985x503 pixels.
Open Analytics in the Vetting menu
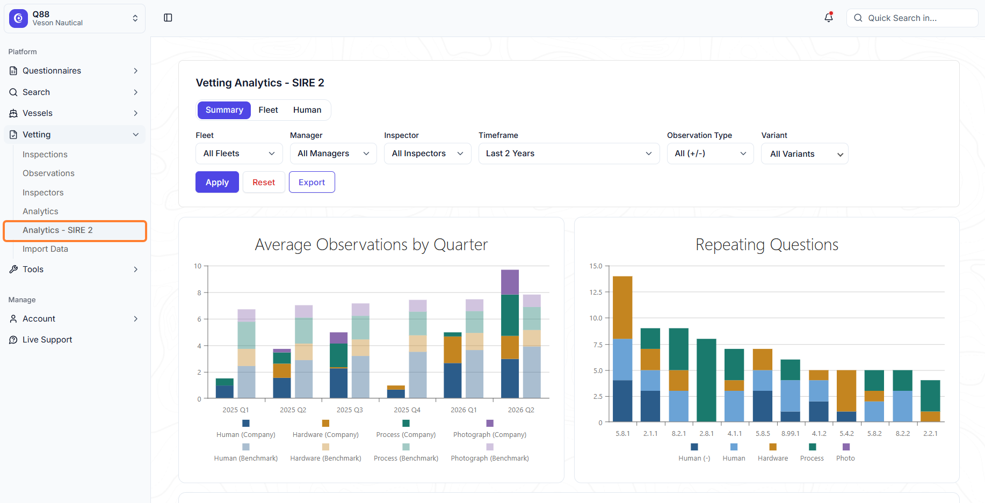pos(40,212)
